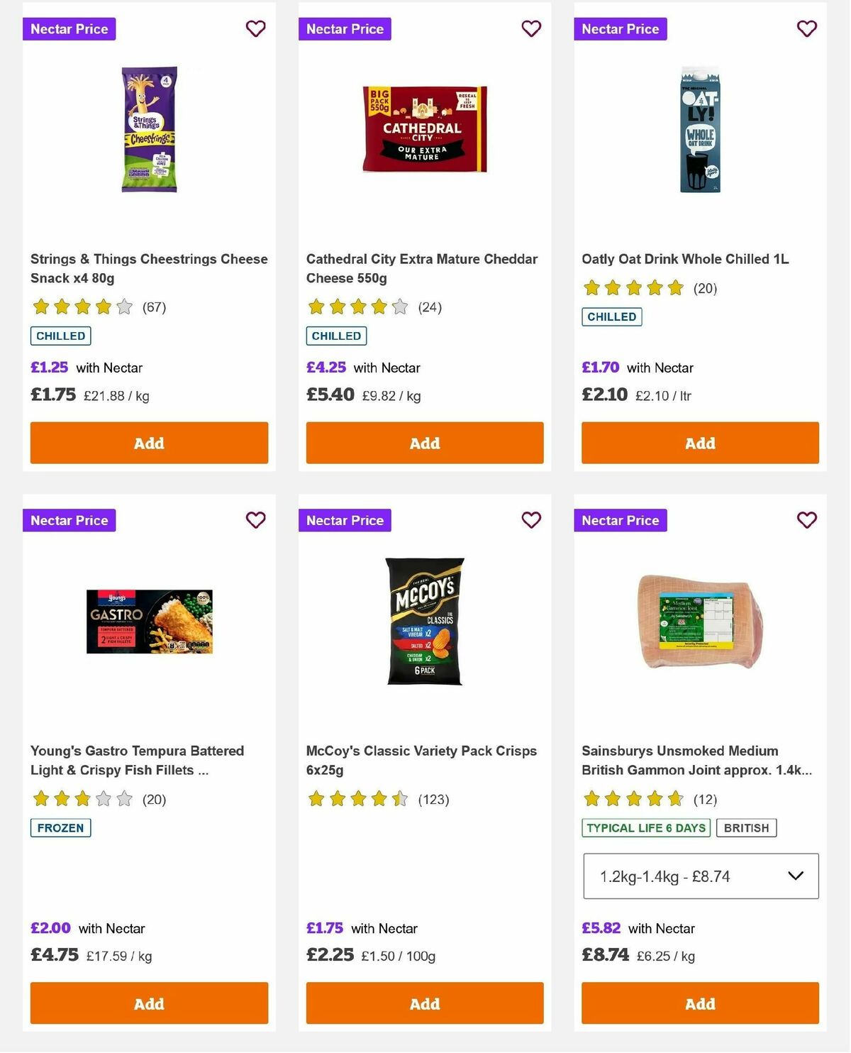Click the Nectar Price badge on McCoy's crisps
Viewport: 851px width, 1053px height.
coord(345,520)
